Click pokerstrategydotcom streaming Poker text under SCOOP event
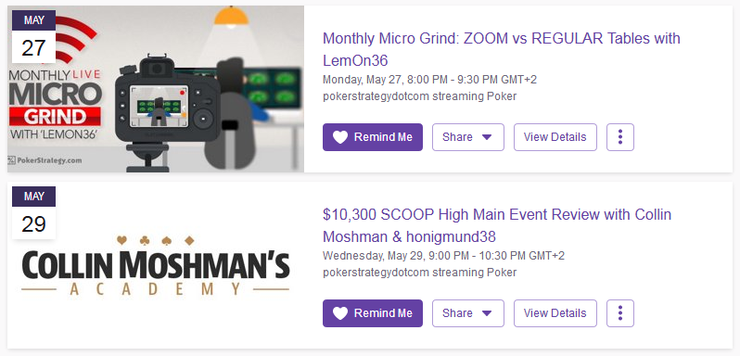The height and width of the screenshot is (356, 740). [419, 273]
